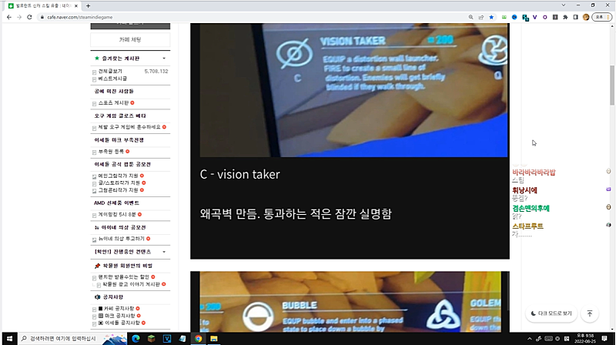Click the address bar URL
This screenshot has height=345, width=616.
coord(80,17)
